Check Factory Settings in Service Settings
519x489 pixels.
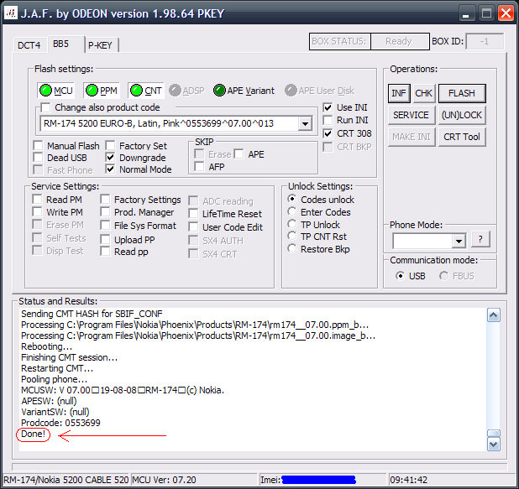coord(105,200)
